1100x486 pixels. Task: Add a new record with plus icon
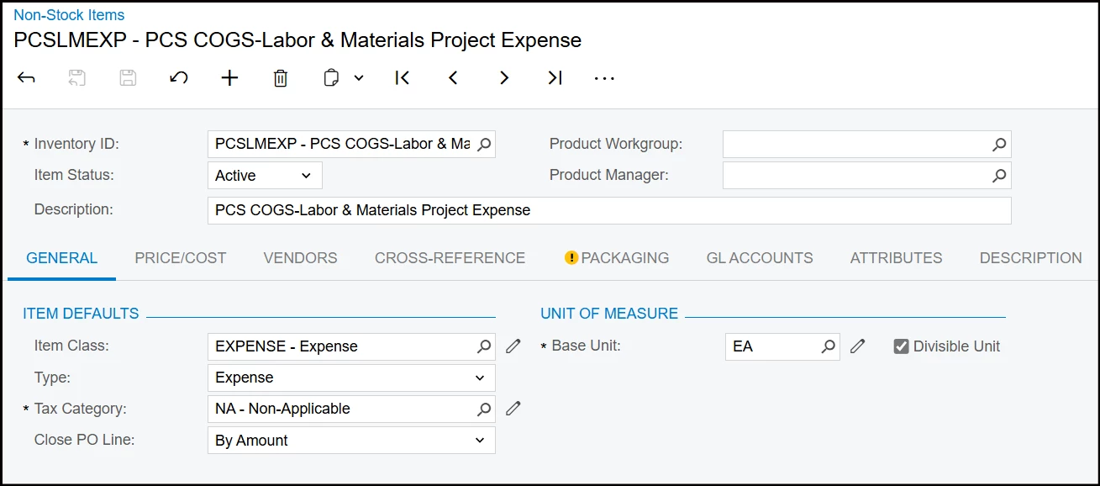pos(229,78)
